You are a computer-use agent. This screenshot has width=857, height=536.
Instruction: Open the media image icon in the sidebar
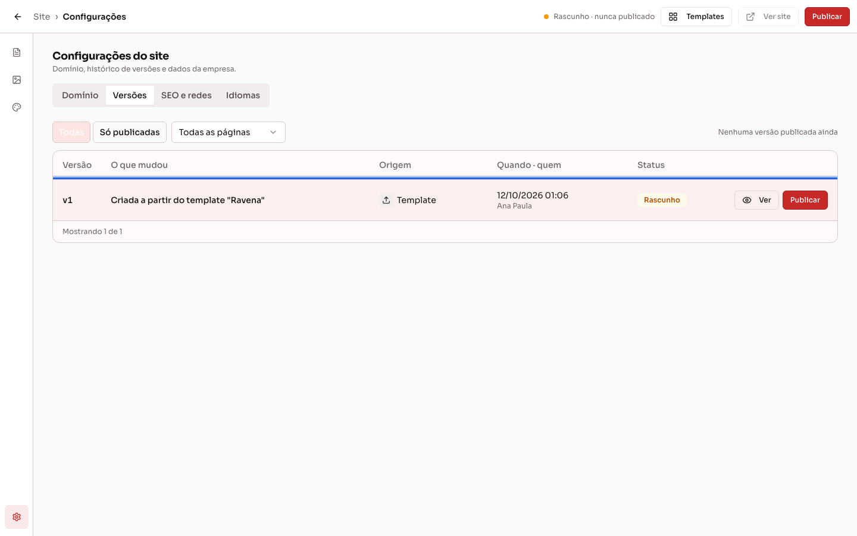point(17,80)
